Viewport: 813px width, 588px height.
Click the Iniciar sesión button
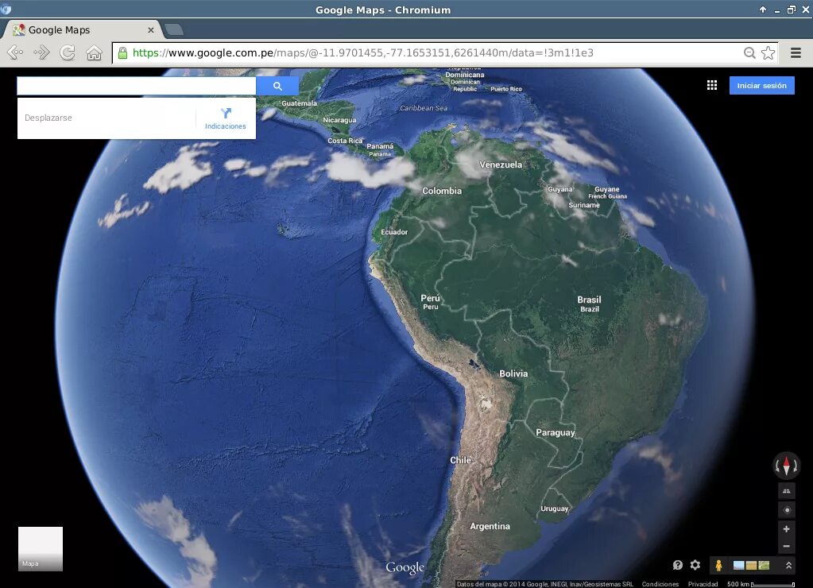click(x=761, y=86)
